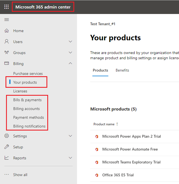Switch to the Benefits tab
179x184 pixels.
[x=122, y=70]
